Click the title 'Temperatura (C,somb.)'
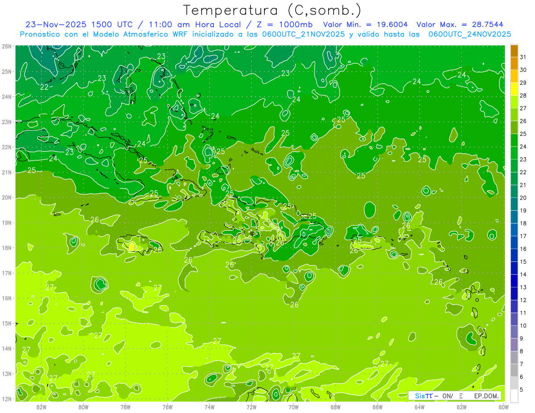Viewport: 535px width, 413px height. point(272,11)
